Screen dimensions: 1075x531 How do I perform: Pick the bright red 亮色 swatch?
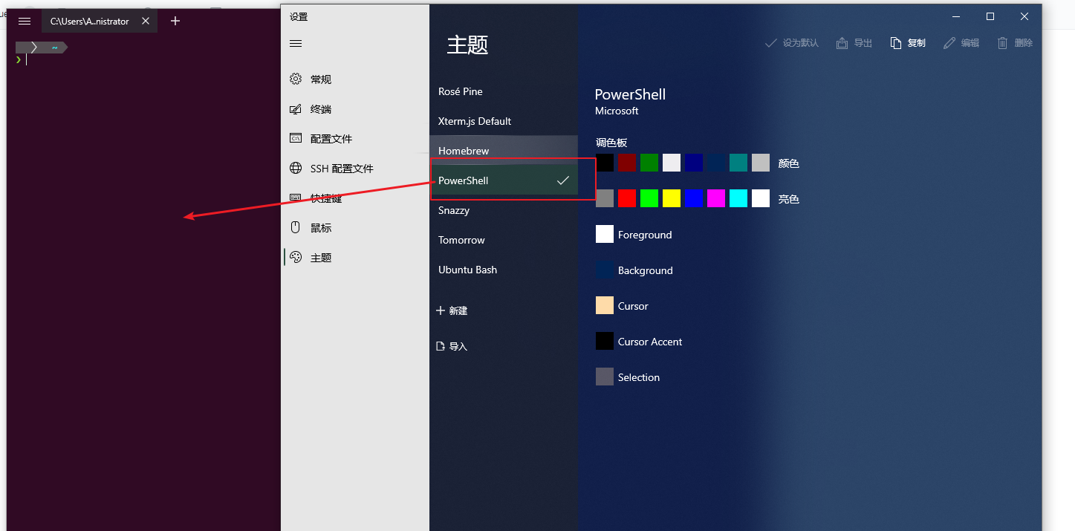point(627,198)
